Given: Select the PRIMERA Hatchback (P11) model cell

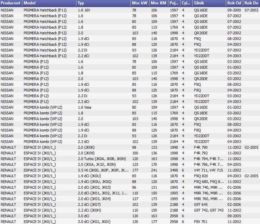Looking at the screenshot, I should pos(45,10).
